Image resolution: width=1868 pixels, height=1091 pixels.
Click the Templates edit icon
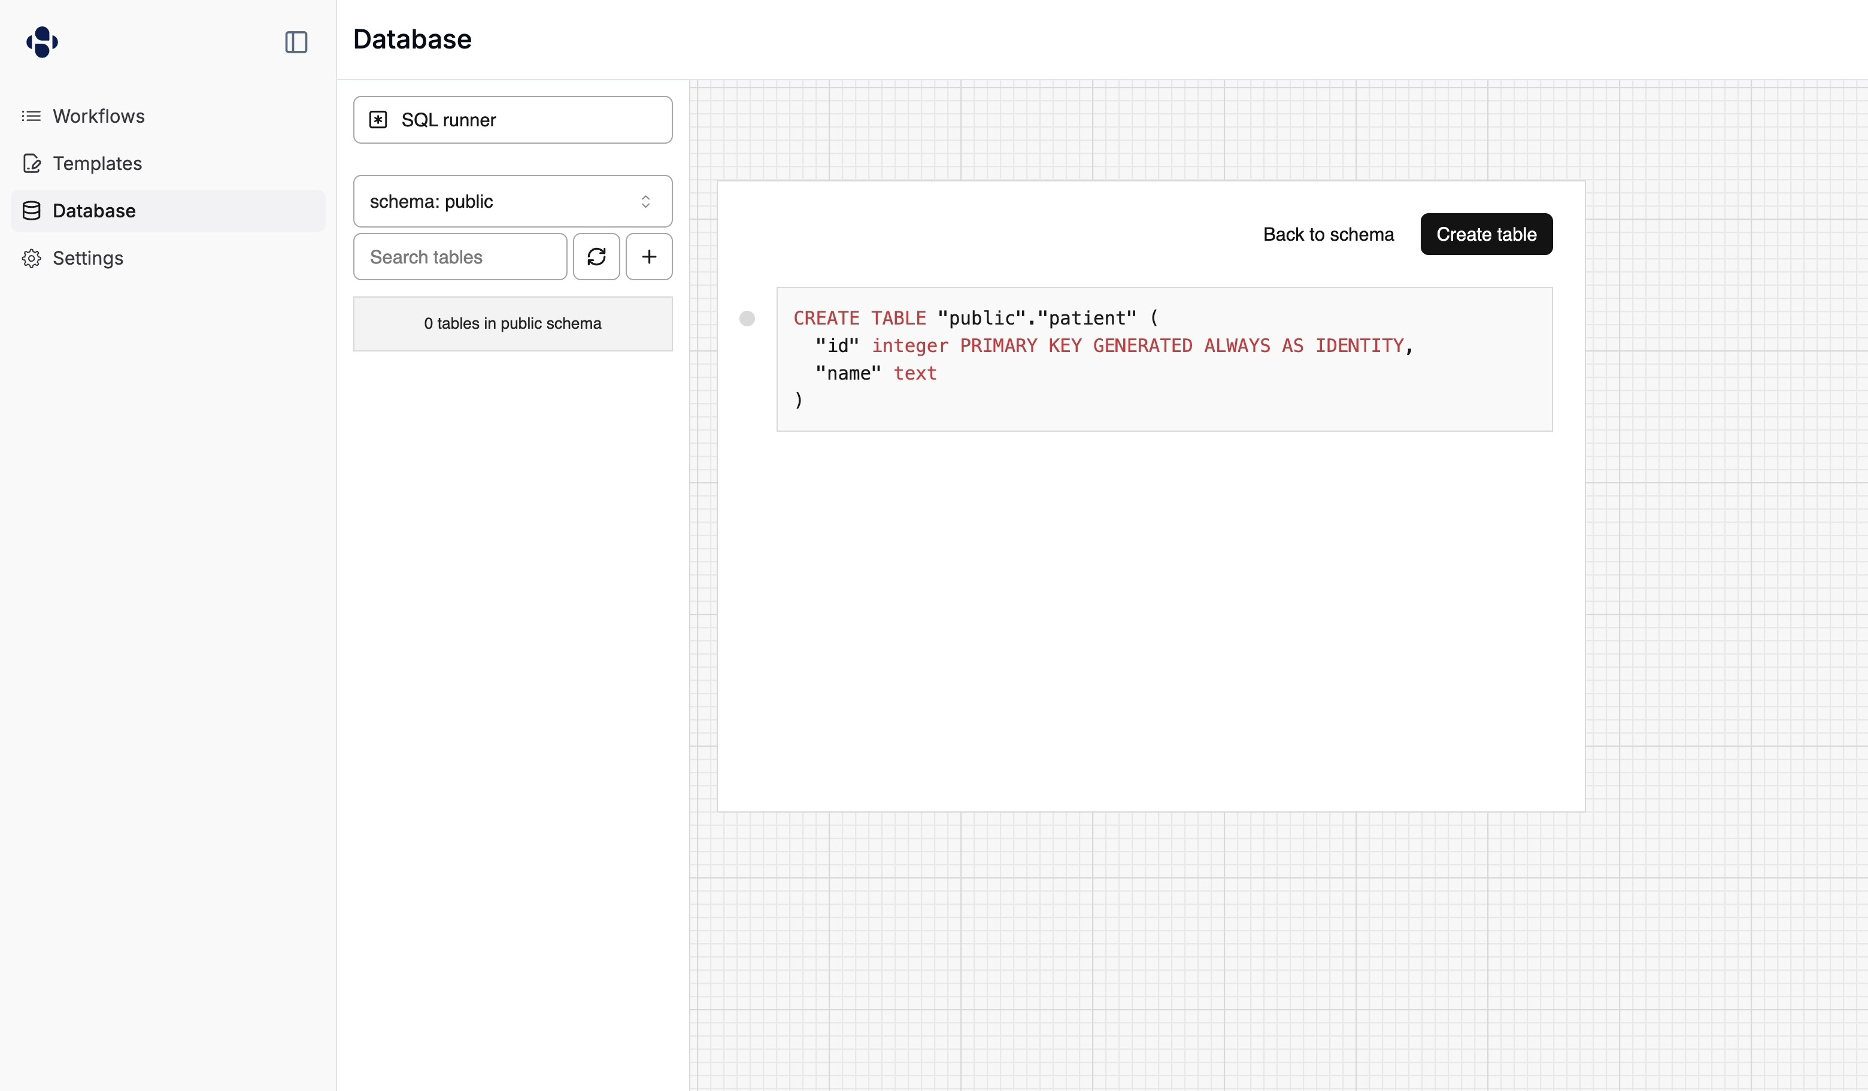(x=31, y=164)
